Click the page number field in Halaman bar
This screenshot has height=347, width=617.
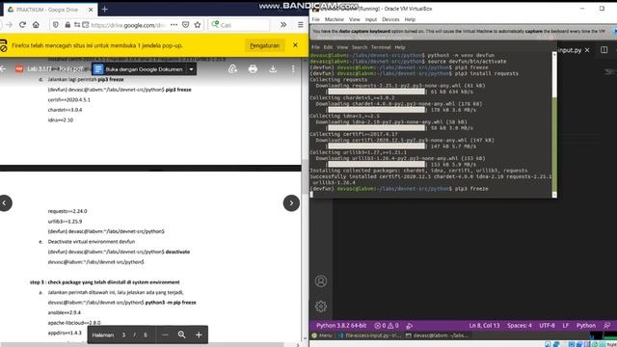click(x=123, y=334)
